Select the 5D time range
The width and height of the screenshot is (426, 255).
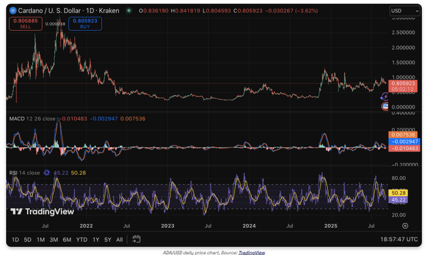(27, 239)
